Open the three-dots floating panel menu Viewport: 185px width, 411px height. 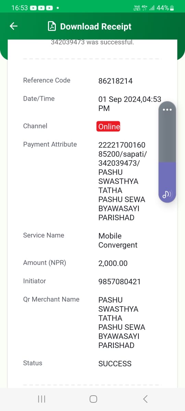[x=167, y=110]
